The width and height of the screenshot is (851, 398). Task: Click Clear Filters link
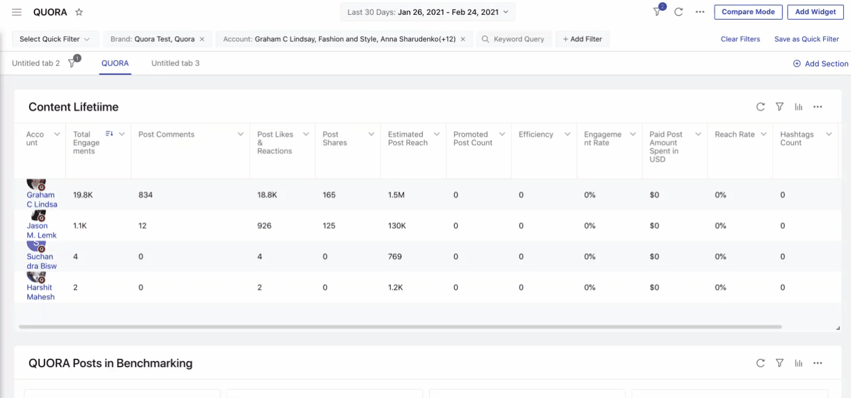740,39
